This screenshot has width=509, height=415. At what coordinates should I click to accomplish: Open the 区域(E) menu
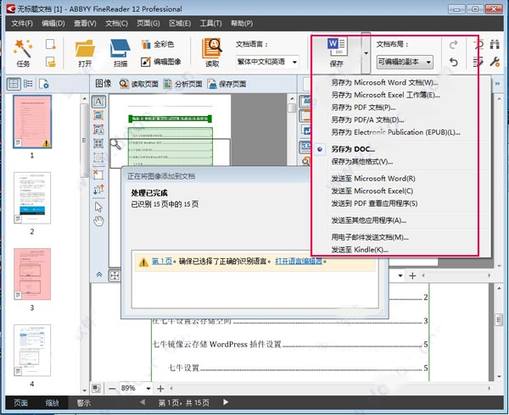180,24
